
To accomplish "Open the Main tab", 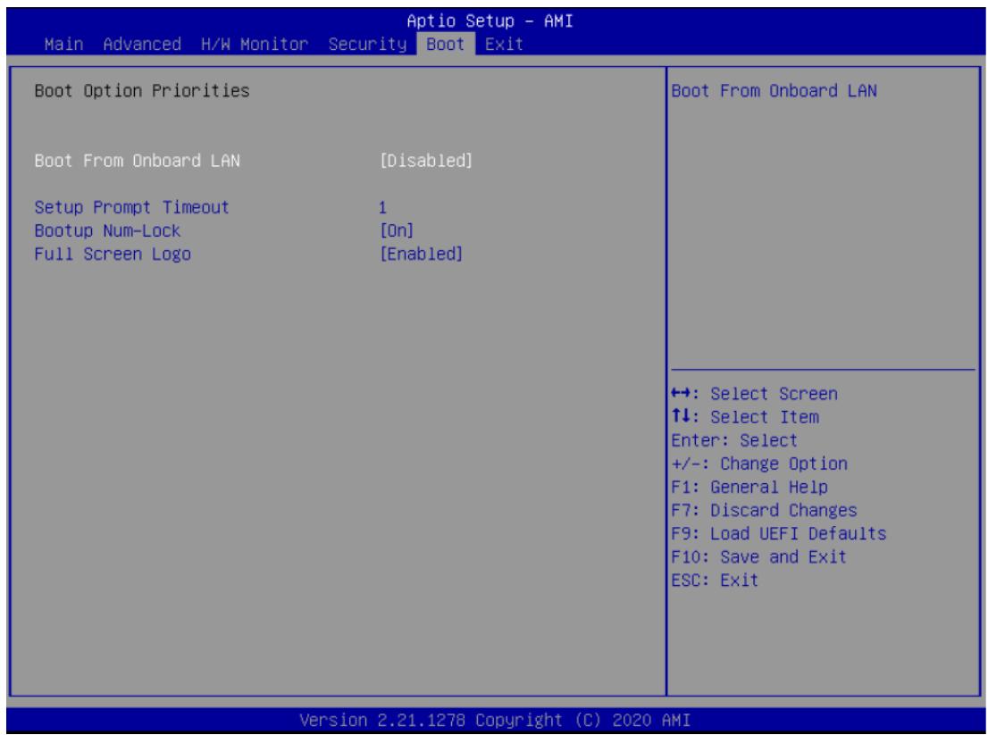I will (63, 45).
